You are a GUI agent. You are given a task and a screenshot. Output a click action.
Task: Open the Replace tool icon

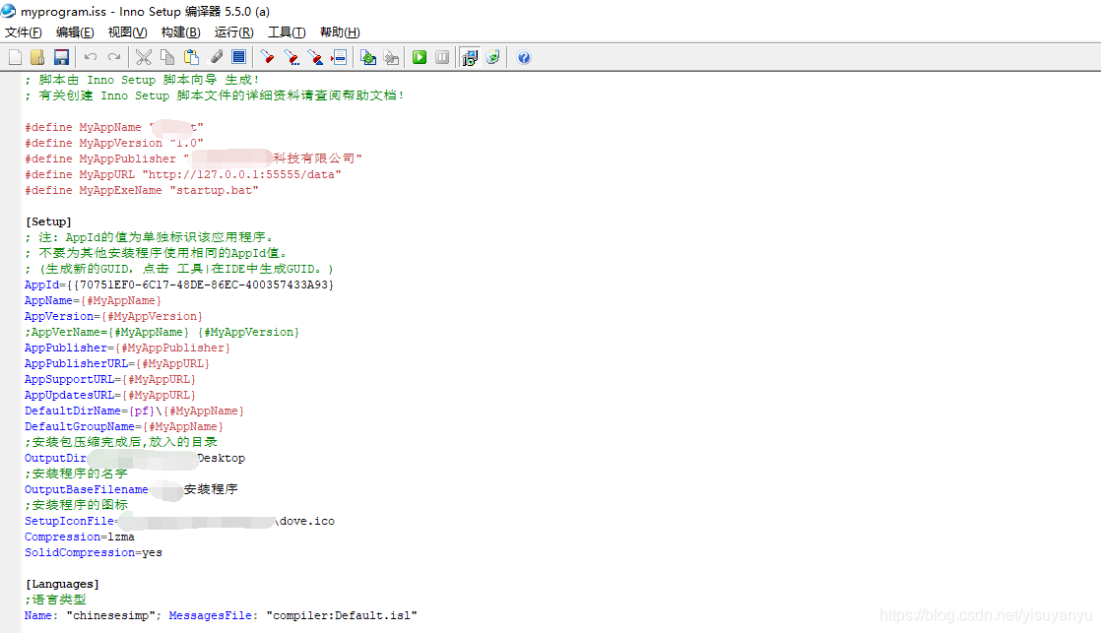pos(315,57)
